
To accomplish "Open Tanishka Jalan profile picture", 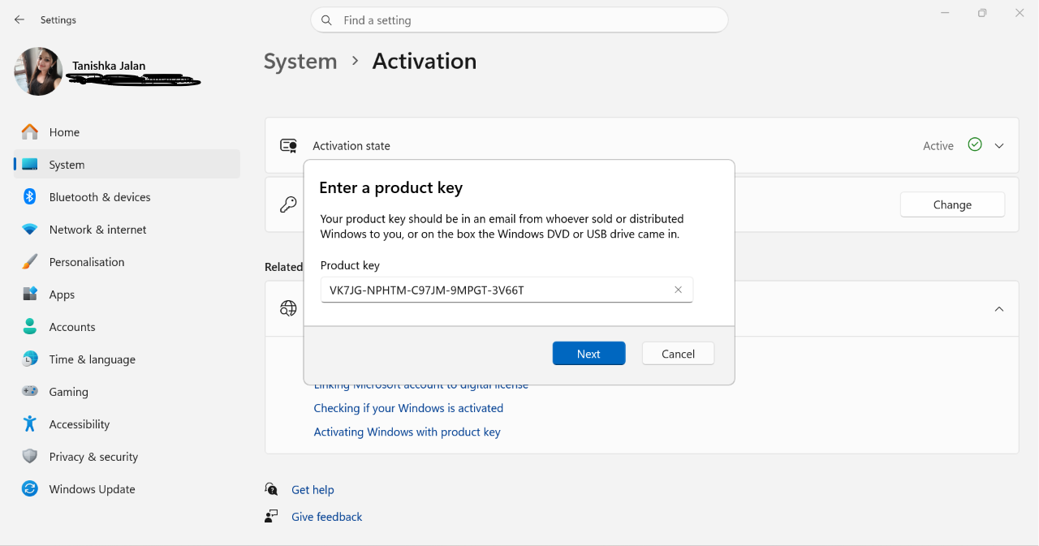I will coord(38,71).
